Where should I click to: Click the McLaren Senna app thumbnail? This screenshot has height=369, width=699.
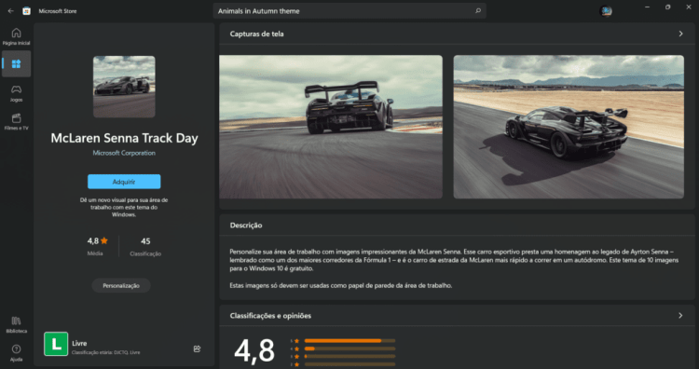[x=124, y=87]
